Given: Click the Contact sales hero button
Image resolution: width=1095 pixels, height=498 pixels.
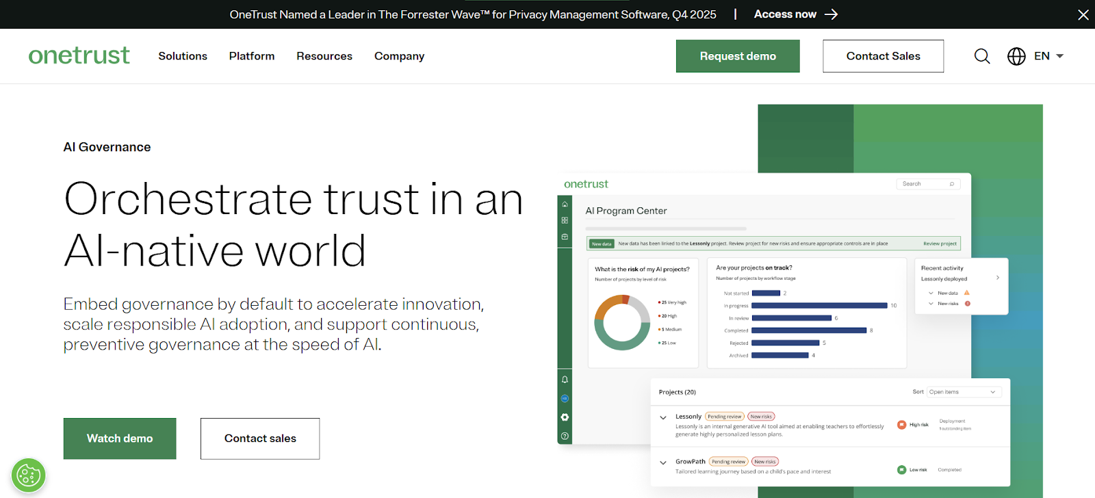Looking at the screenshot, I should point(260,438).
